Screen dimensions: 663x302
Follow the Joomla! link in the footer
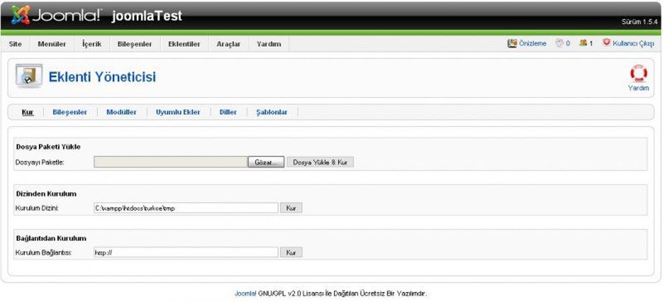click(x=245, y=293)
